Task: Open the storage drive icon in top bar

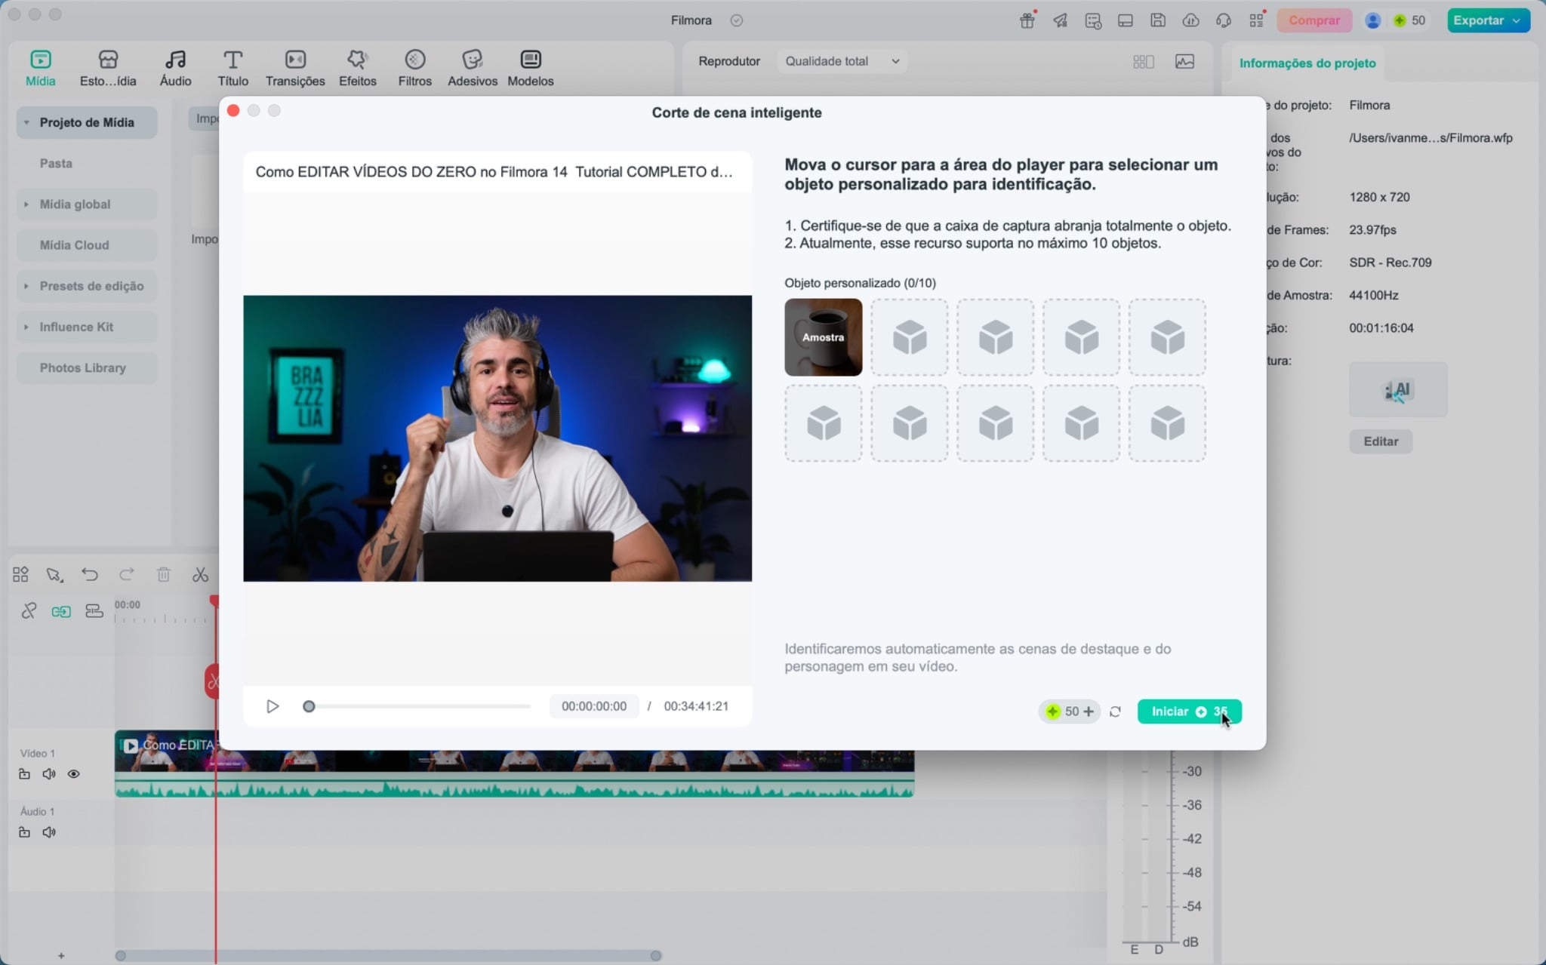Action: pyautogui.click(x=1125, y=20)
